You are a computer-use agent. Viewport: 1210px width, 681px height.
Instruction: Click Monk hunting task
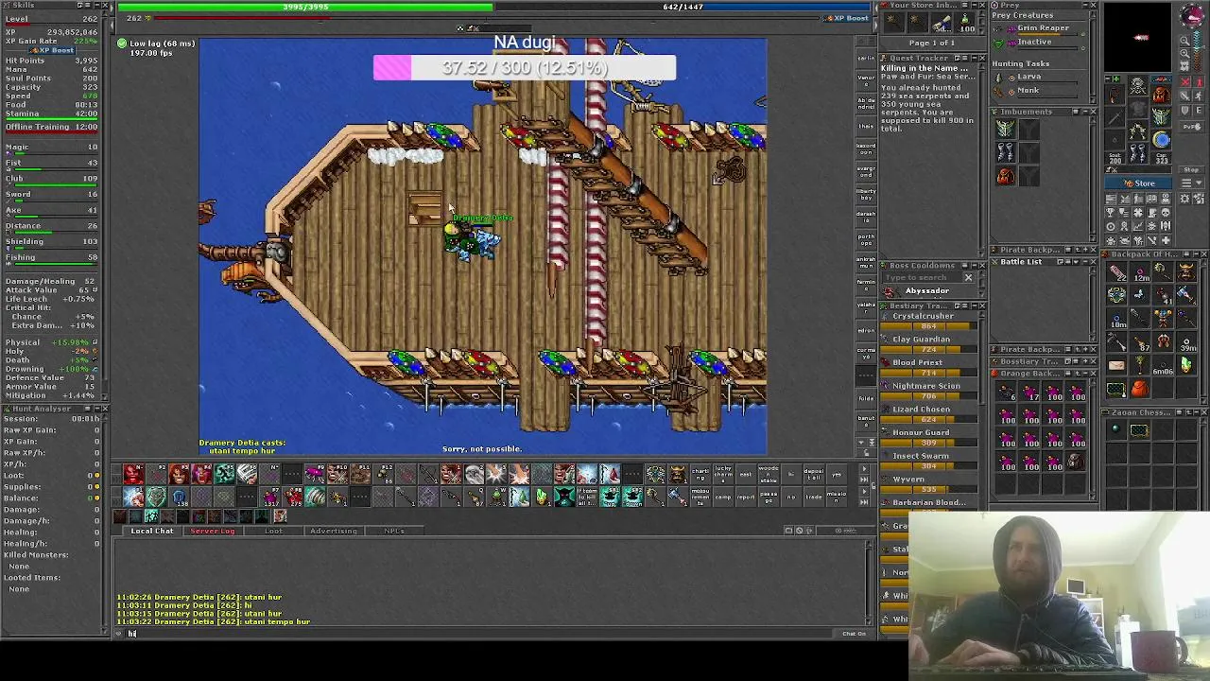(1028, 91)
